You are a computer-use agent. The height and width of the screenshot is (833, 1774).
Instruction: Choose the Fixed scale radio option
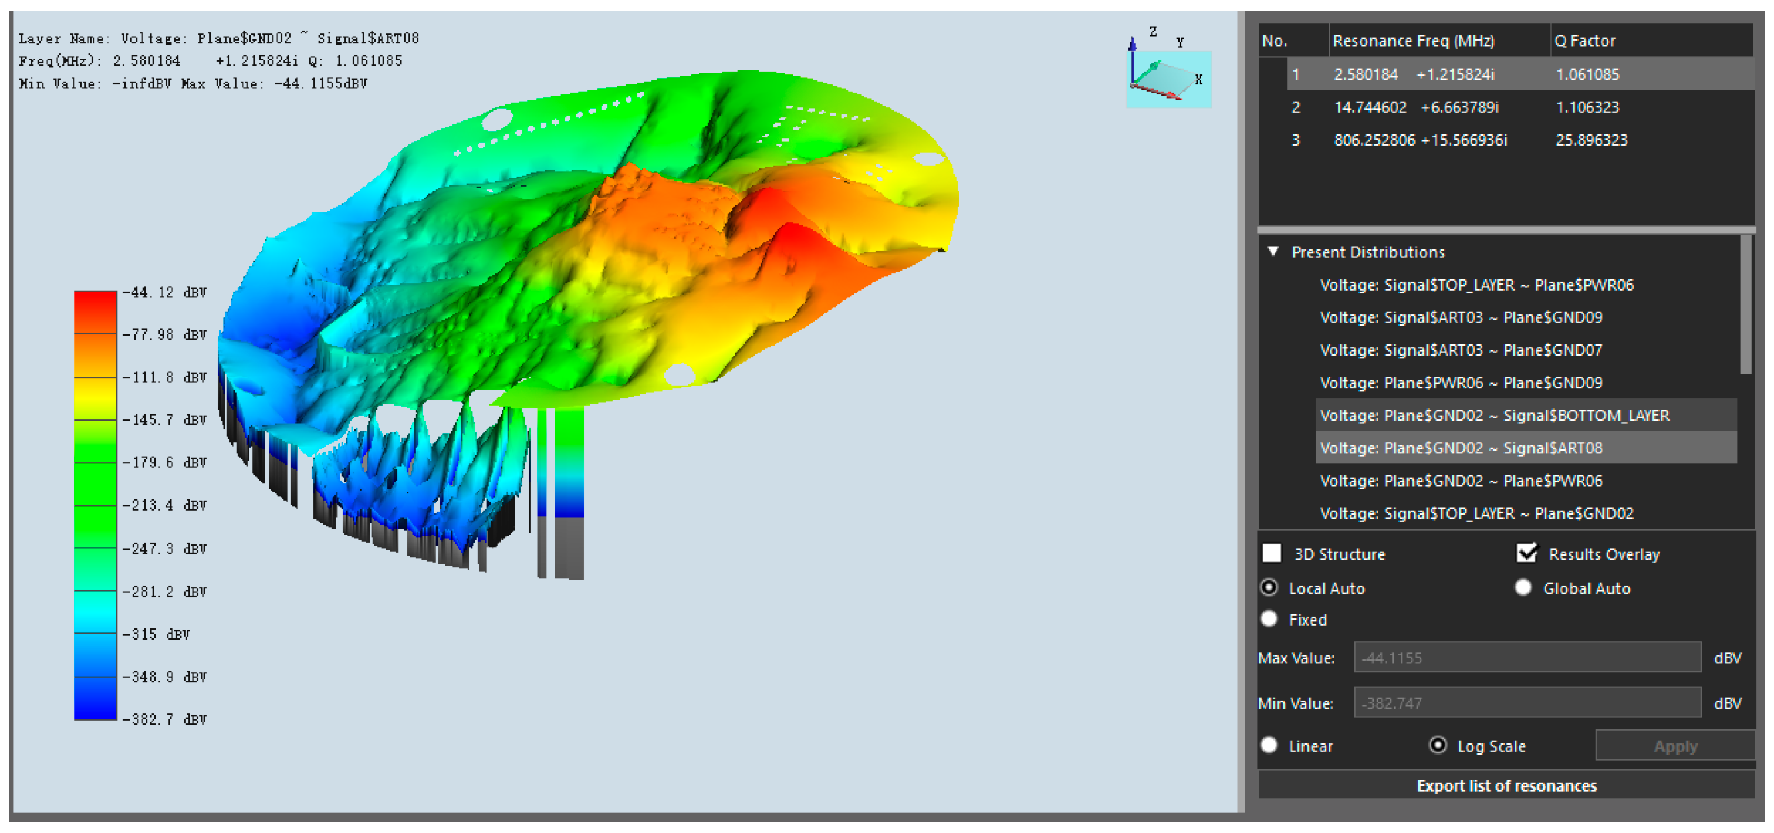tap(1269, 619)
